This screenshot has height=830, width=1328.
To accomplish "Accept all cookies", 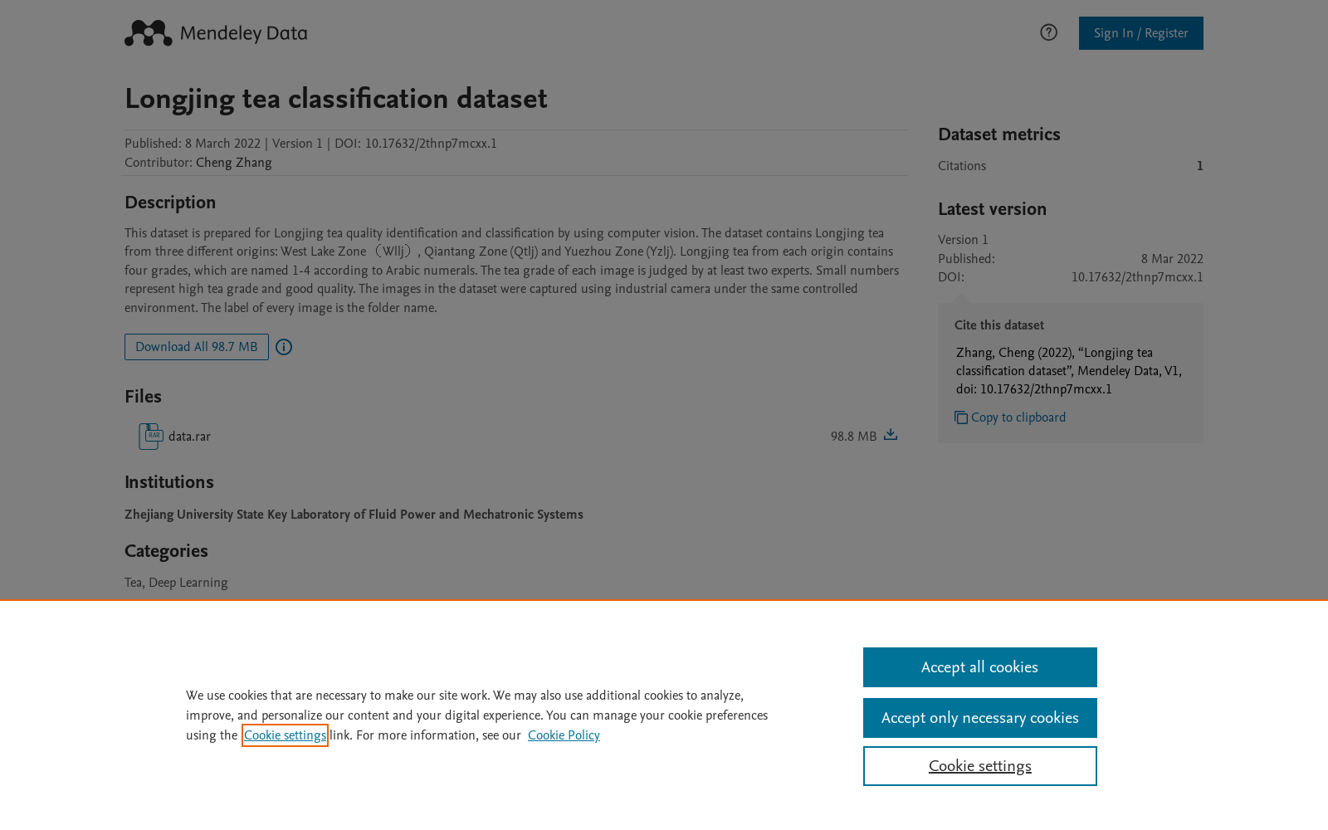I will (x=980, y=667).
